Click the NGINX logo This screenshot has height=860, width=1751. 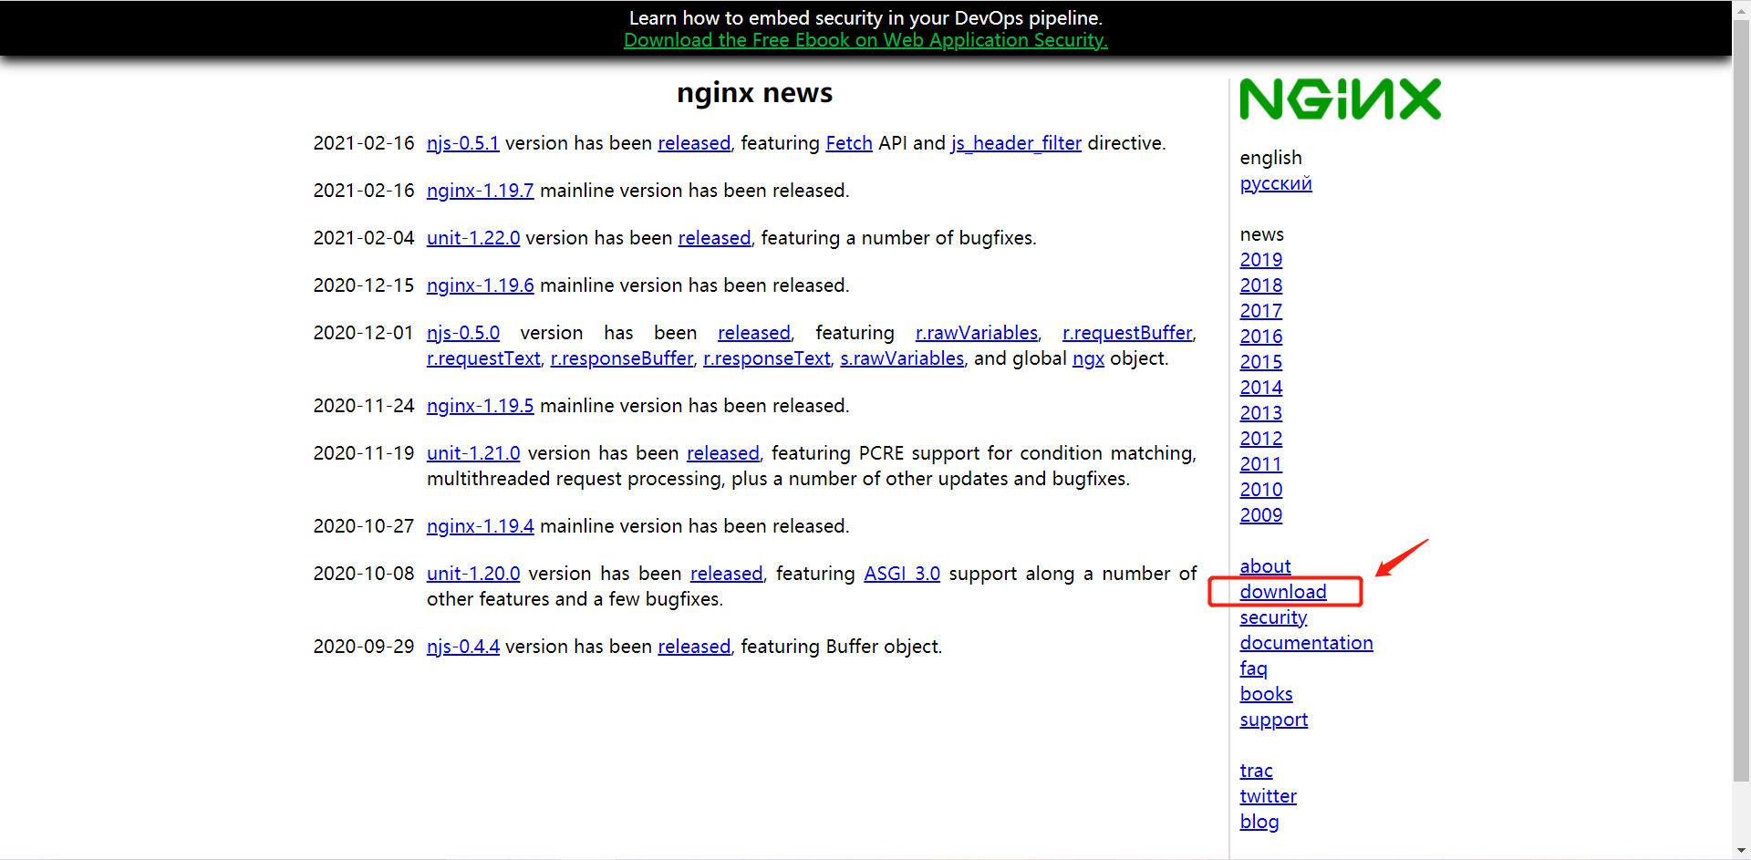click(1340, 99)
